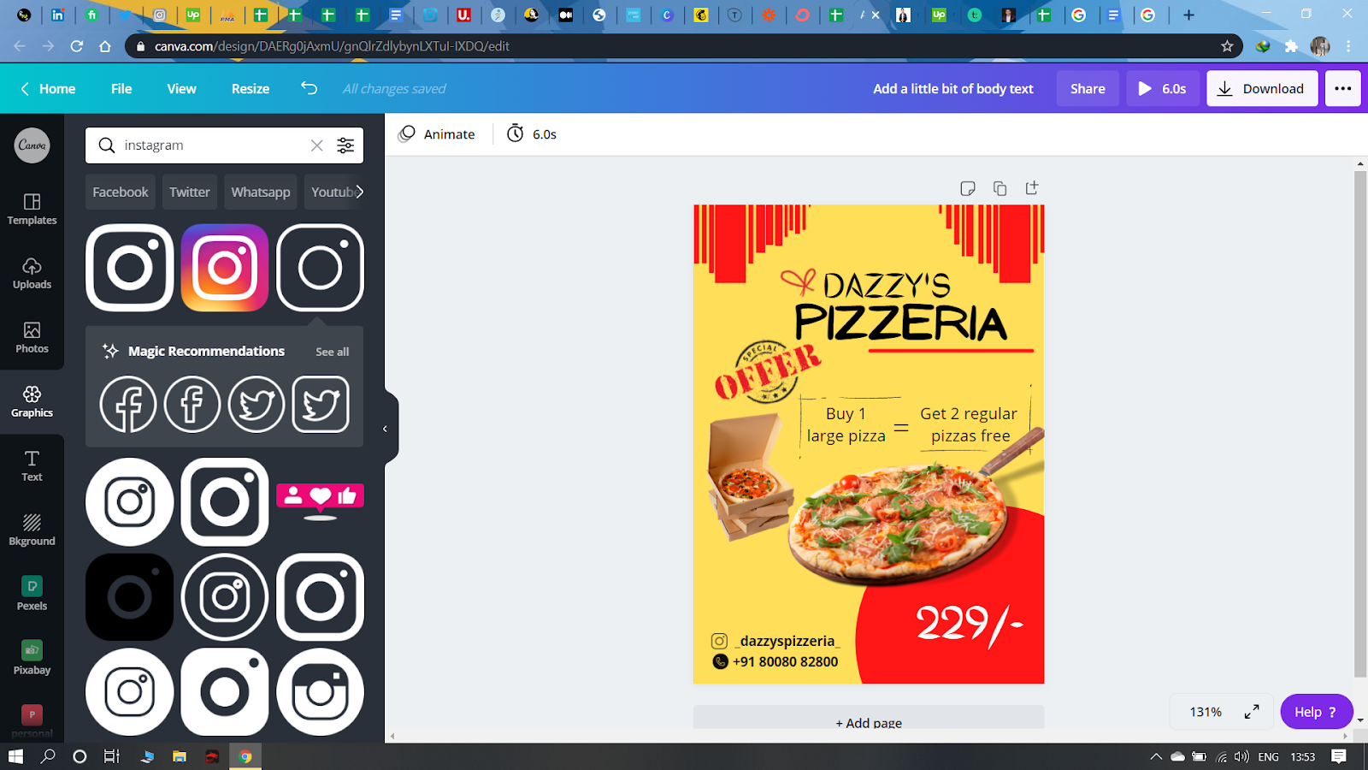Filter results by Twitter chip

coord(190,192)
